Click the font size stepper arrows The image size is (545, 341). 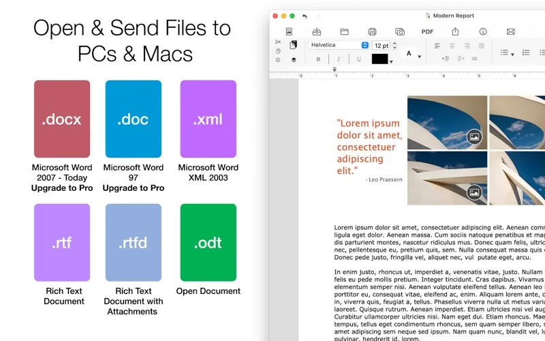(394, 45)
